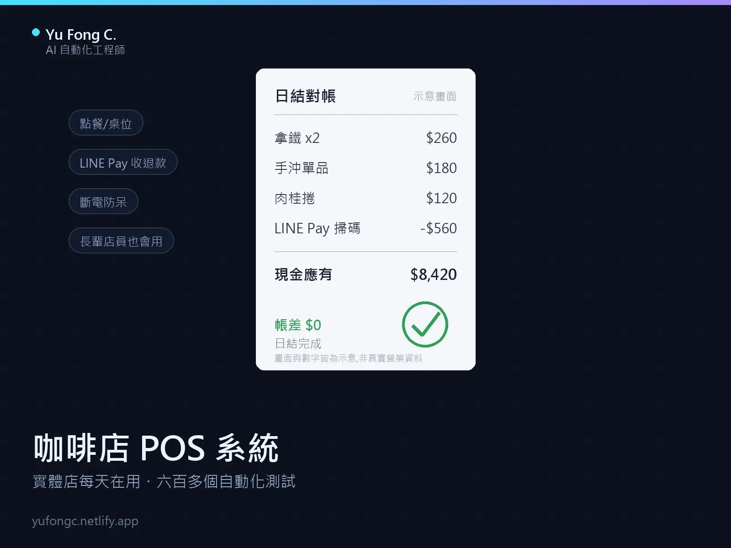This screenshot has height=548, width=731.
Task: Select the 手沖單品 line item
Action: [x=365, y=168]
